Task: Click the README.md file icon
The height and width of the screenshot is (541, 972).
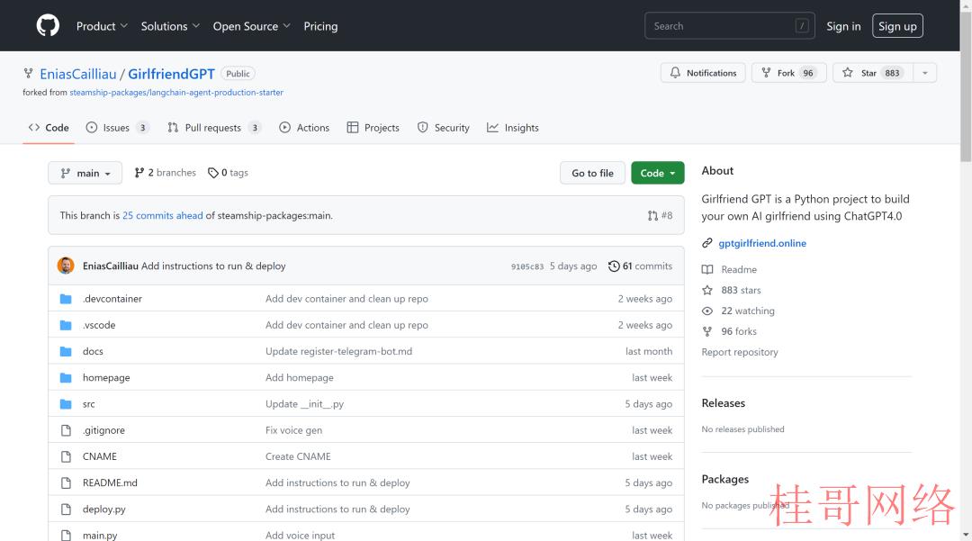Action: 66,482
